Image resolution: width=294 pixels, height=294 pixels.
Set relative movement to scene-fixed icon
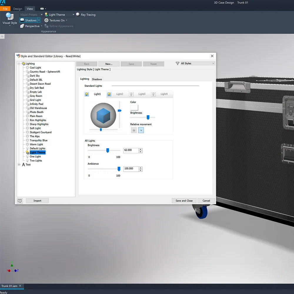[x=141, y=130]
